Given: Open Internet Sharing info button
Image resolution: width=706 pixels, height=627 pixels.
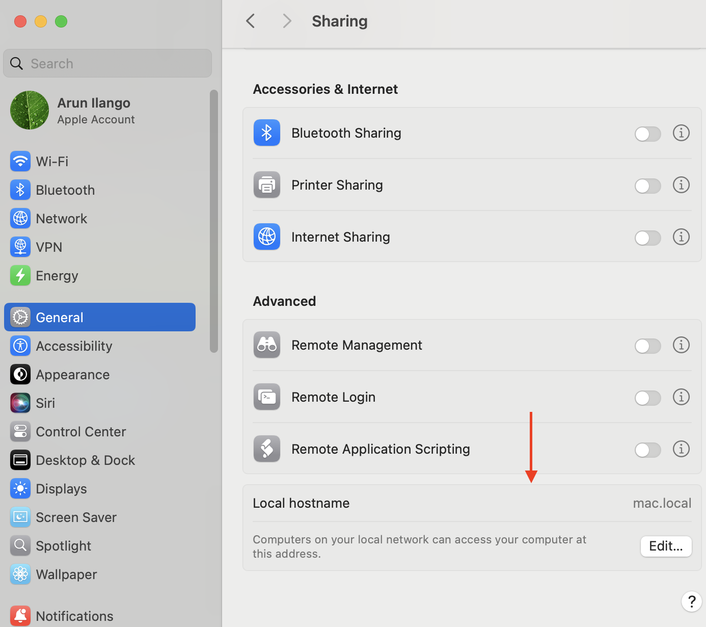Looking at the screenshot, I should [681, 237].
